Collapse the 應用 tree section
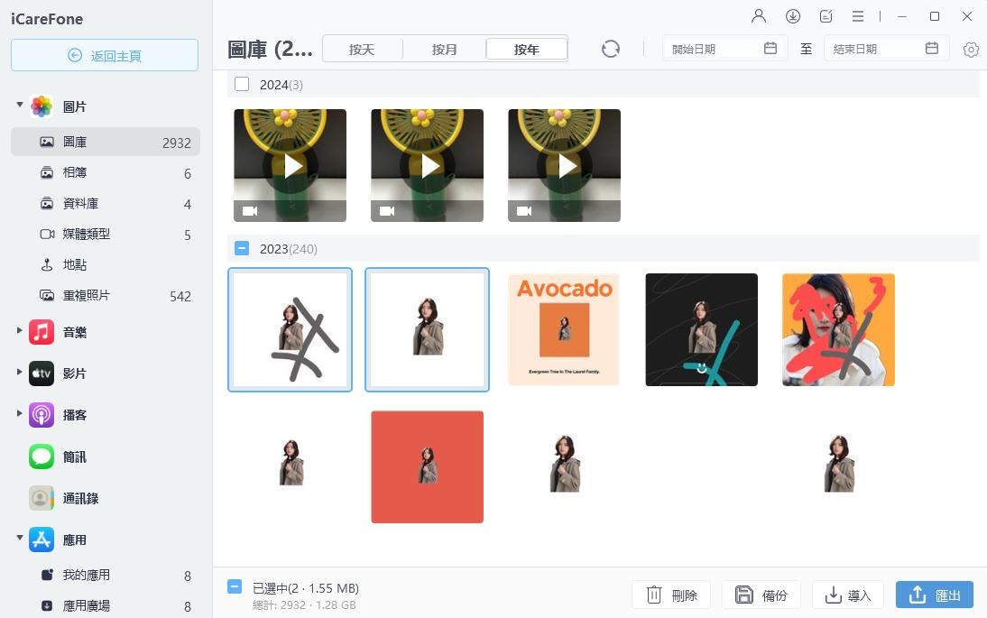This screenshot has width=987, height=618. click(x=20, y=538)
